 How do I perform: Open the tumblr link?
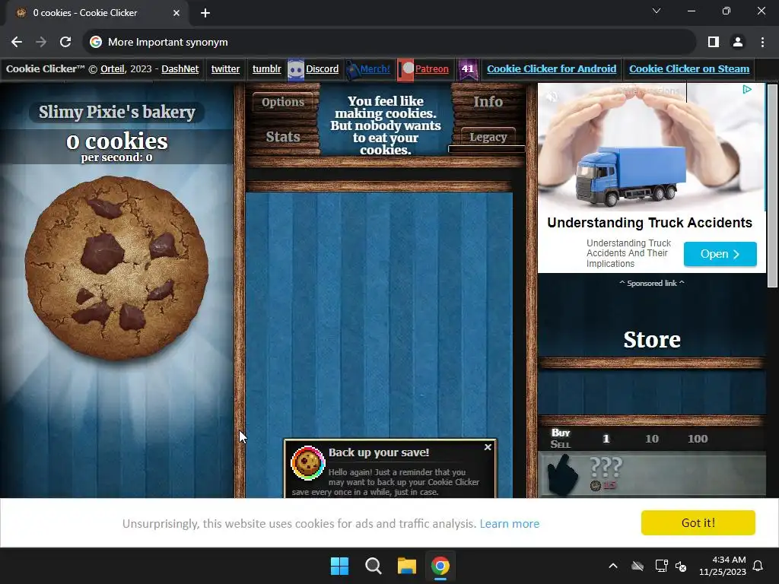click(x=267, y=69)
